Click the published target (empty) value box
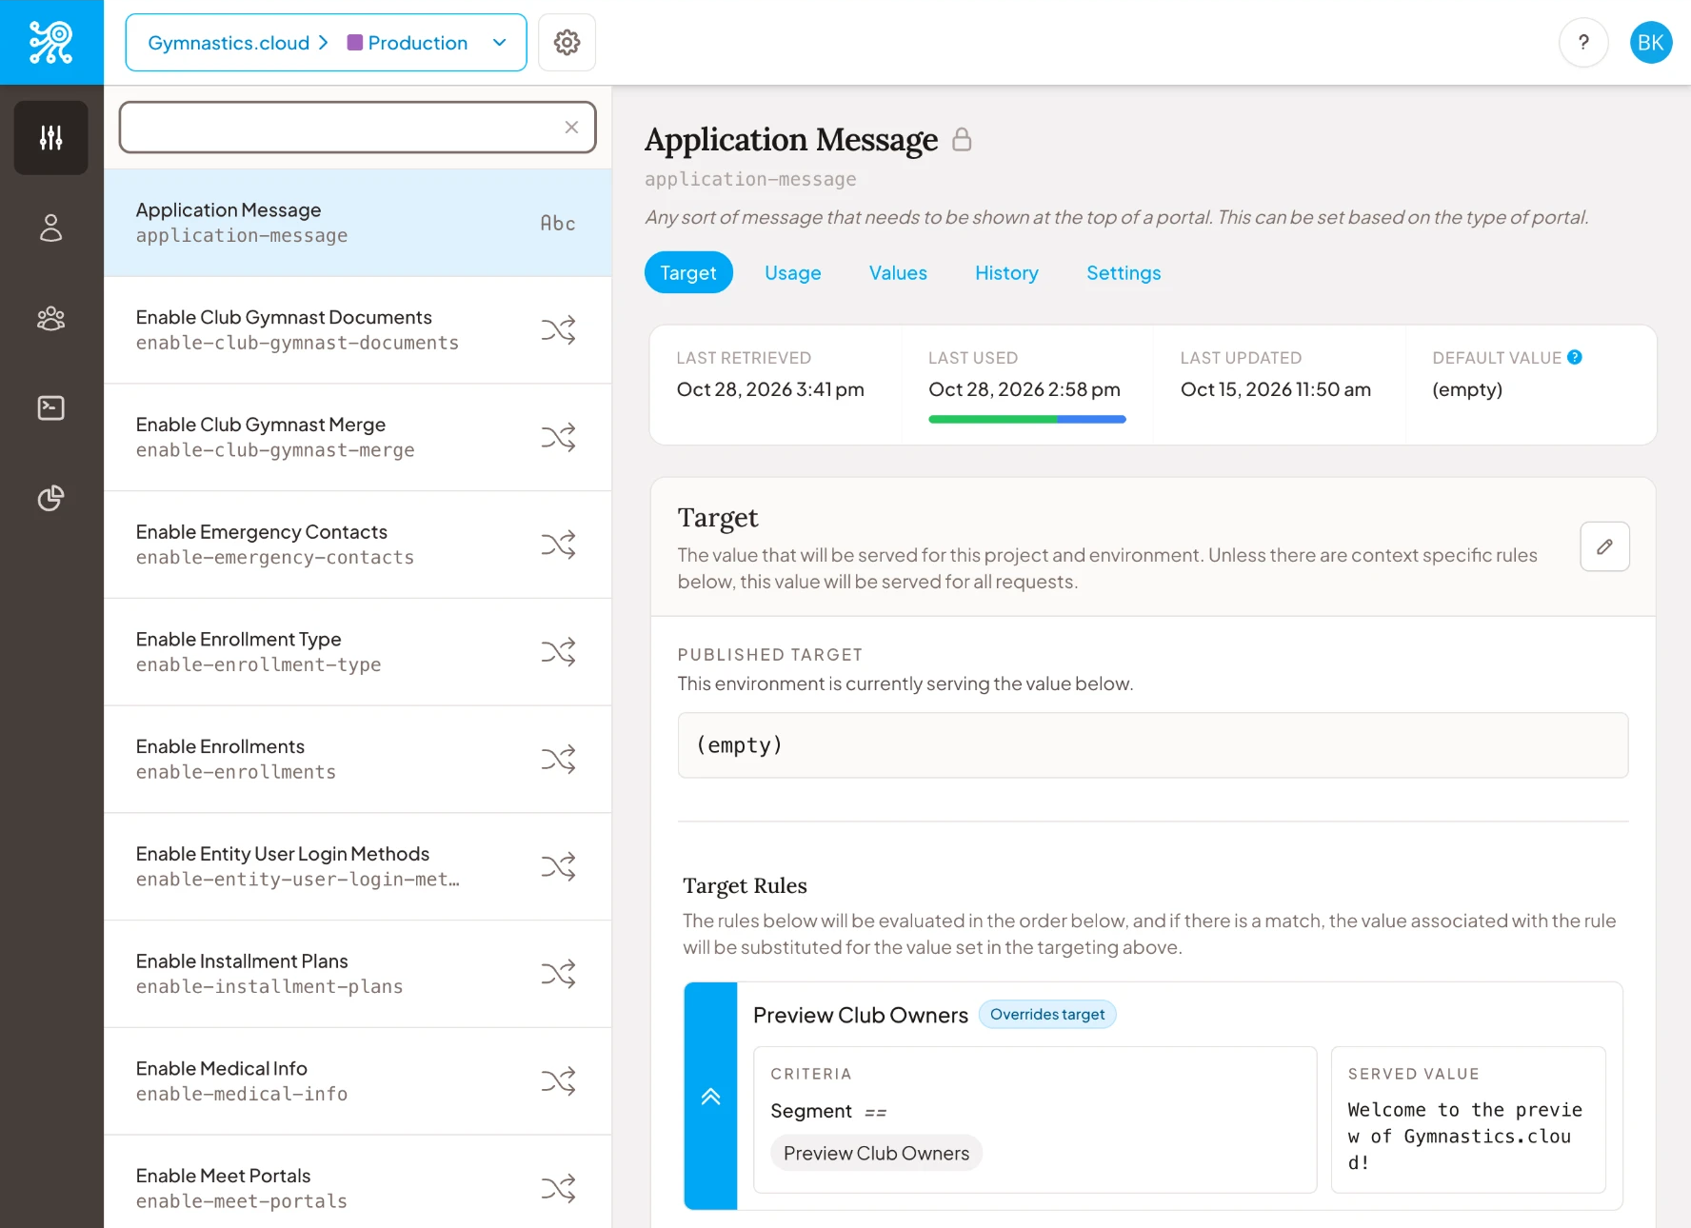The width and height of the screenshot is (1691, 1228). point(1153,745)
